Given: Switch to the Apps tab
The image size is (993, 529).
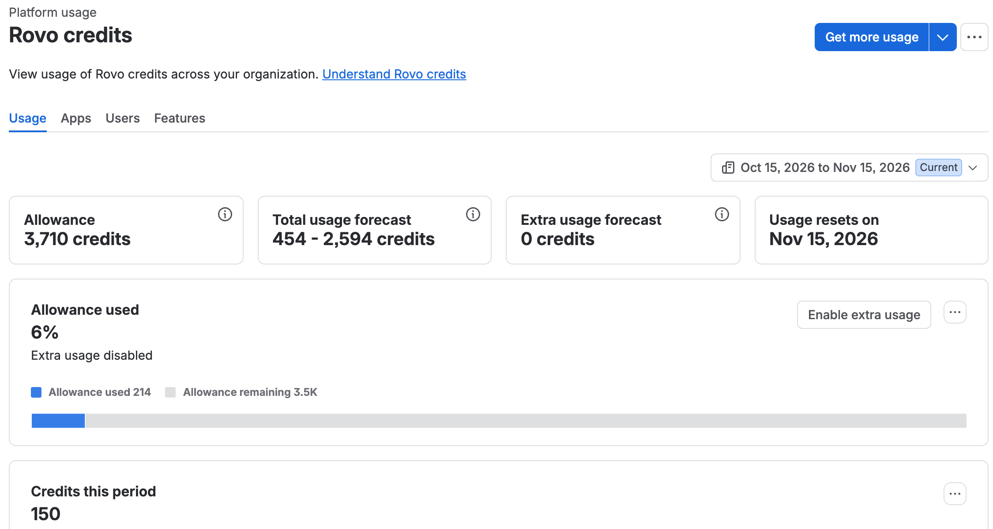Looking at the screenshot, I should (x=76, y=118).
